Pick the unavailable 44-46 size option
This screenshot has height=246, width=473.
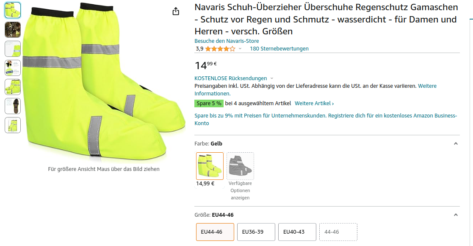(x=338, y=232)
